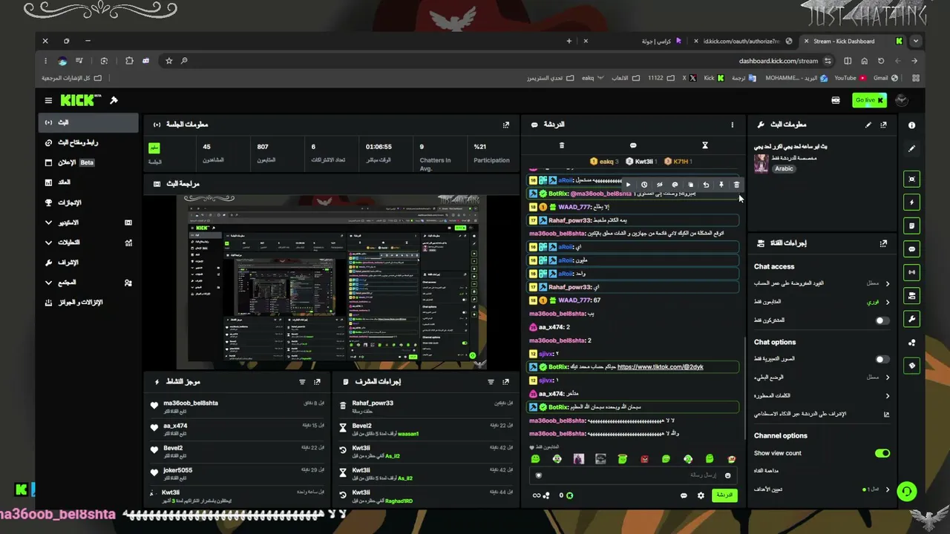The width and height of the screenshot is (950, 534).
Task: Pop out the إجراءات القناة panel
Action: point(883,243)
